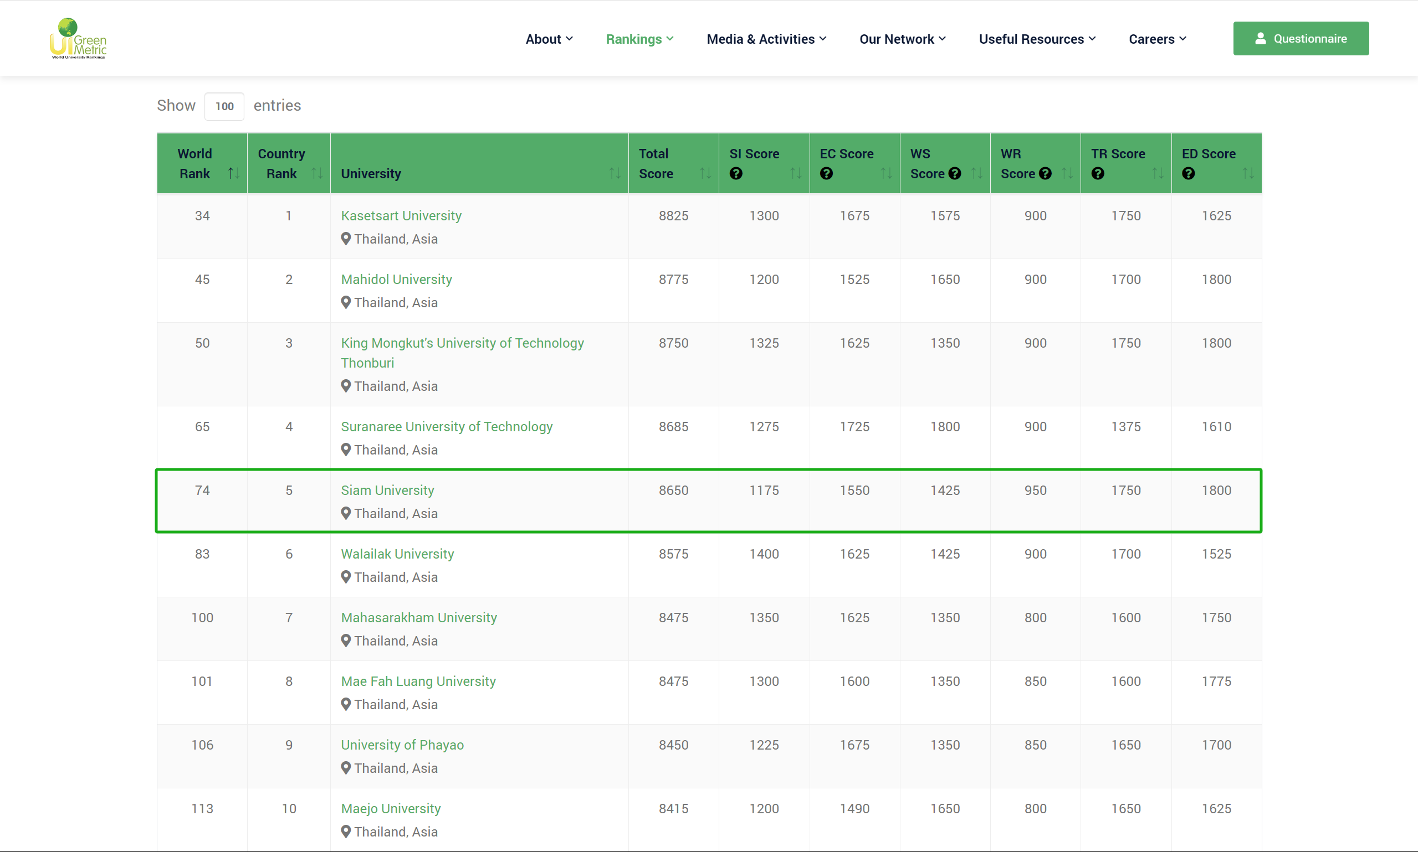Select Siam University total score 8650
This screenshot has height=852, width=1418.
click(673, 490)
